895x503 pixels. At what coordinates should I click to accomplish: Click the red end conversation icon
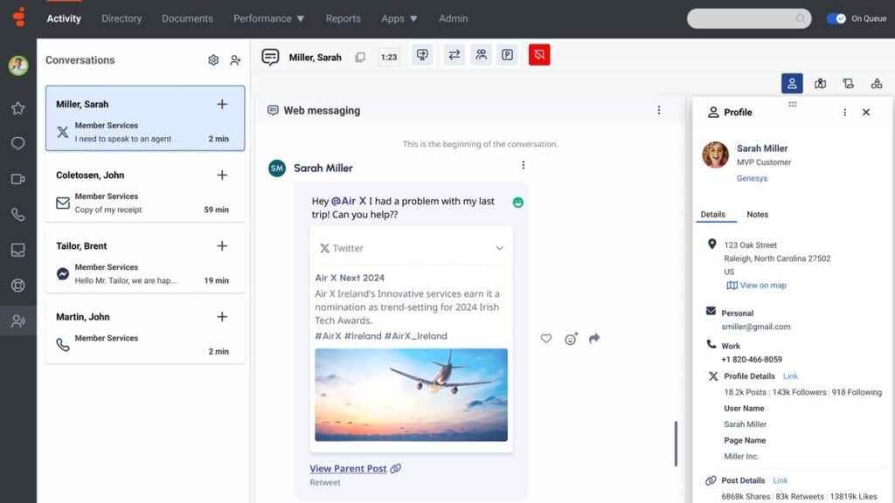(x=539, y=56)
